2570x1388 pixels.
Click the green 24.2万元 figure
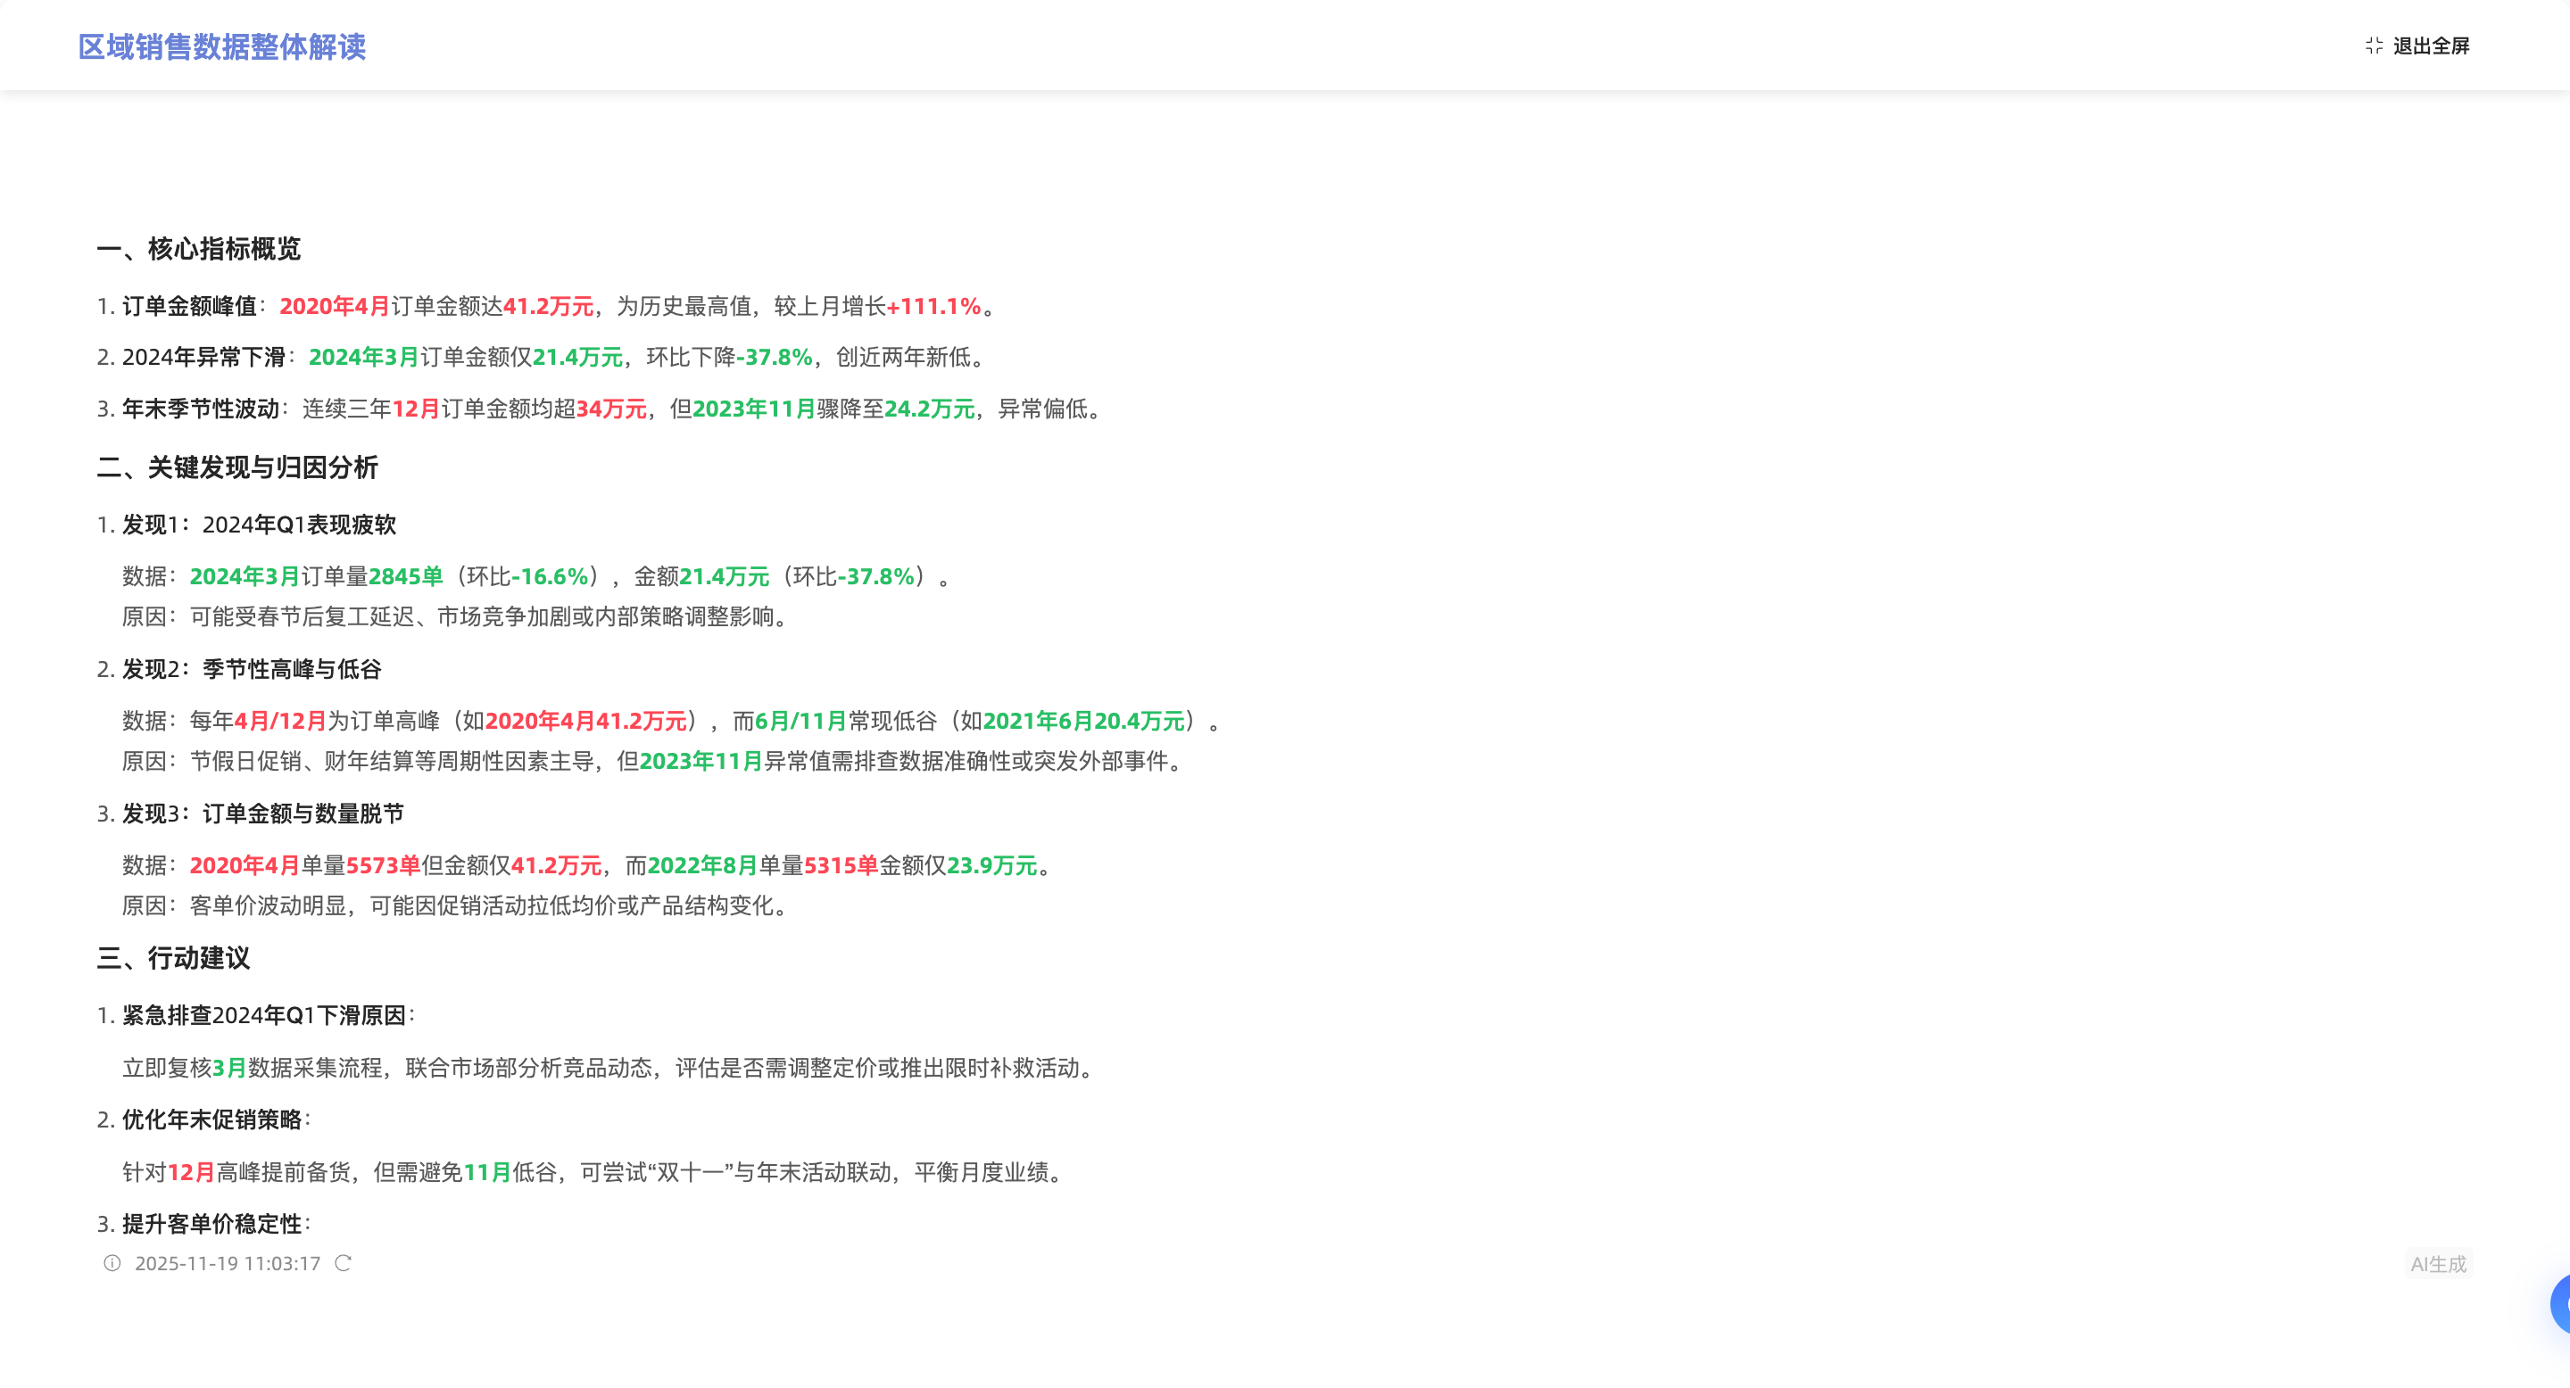pos(929,409)
